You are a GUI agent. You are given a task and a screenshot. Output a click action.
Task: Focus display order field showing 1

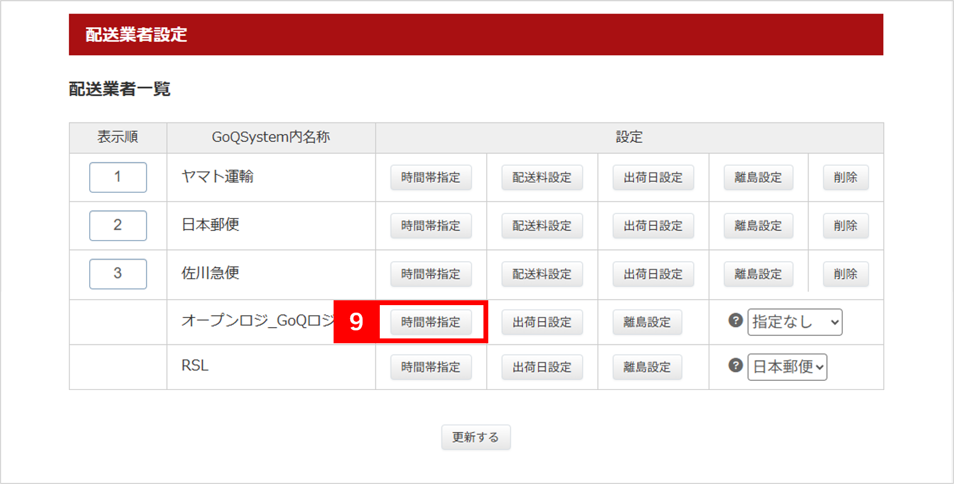[x=118, y=177]
